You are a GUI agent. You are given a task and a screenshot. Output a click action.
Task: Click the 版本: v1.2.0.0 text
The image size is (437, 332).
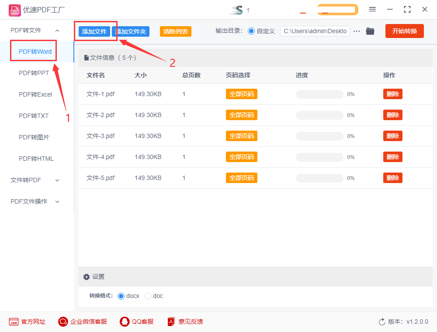(x=408, y=322)
